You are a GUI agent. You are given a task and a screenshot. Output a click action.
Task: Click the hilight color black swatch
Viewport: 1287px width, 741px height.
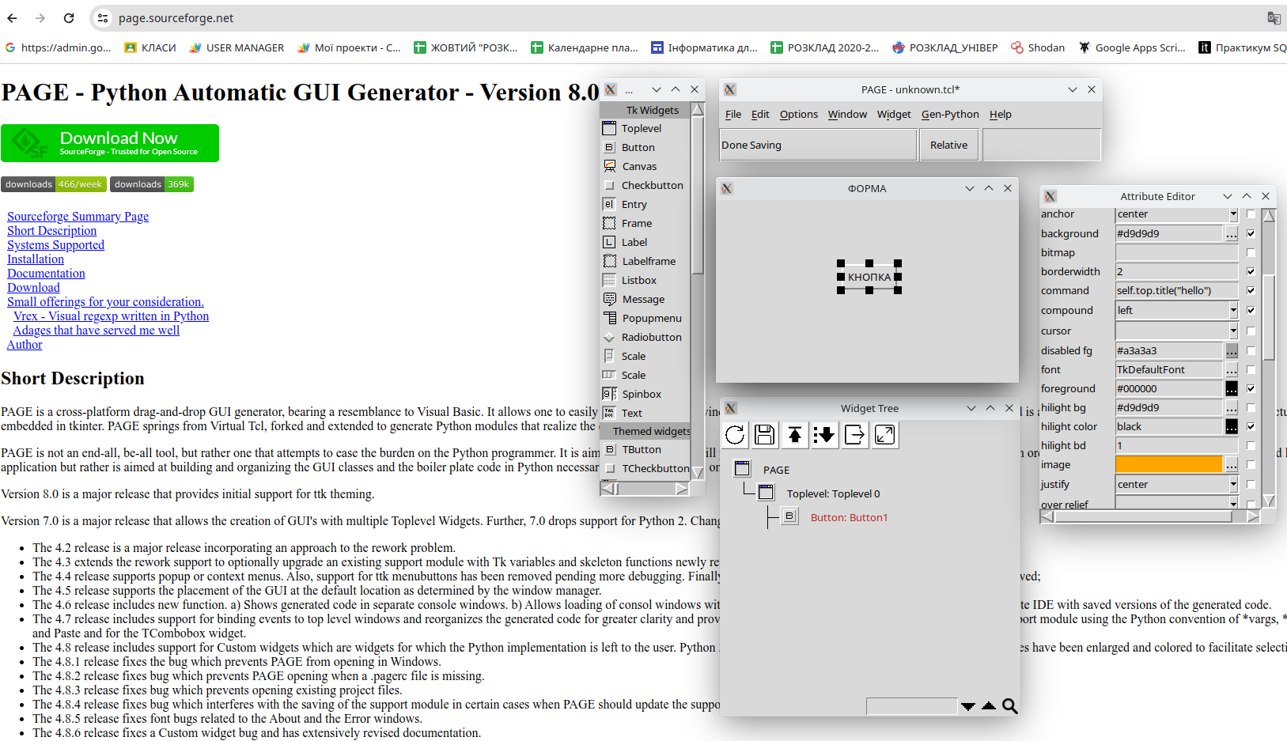click(1232, 426)
